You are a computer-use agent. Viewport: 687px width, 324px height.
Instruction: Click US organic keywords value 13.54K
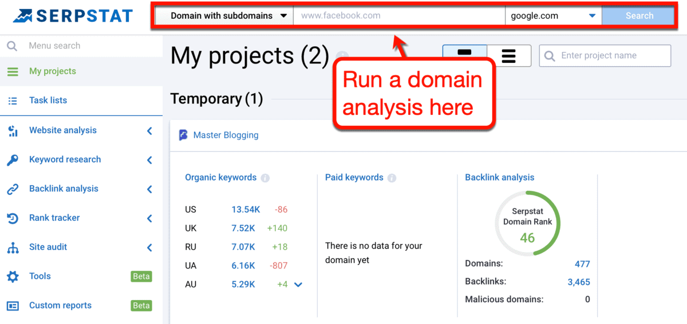point(246,210)
